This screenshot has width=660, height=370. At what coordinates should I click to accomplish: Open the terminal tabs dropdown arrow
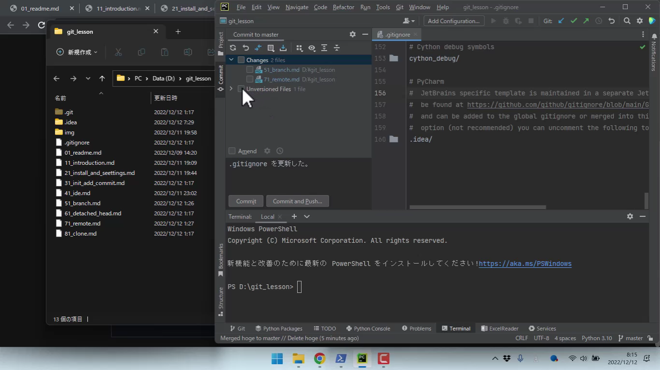(307, 216)
